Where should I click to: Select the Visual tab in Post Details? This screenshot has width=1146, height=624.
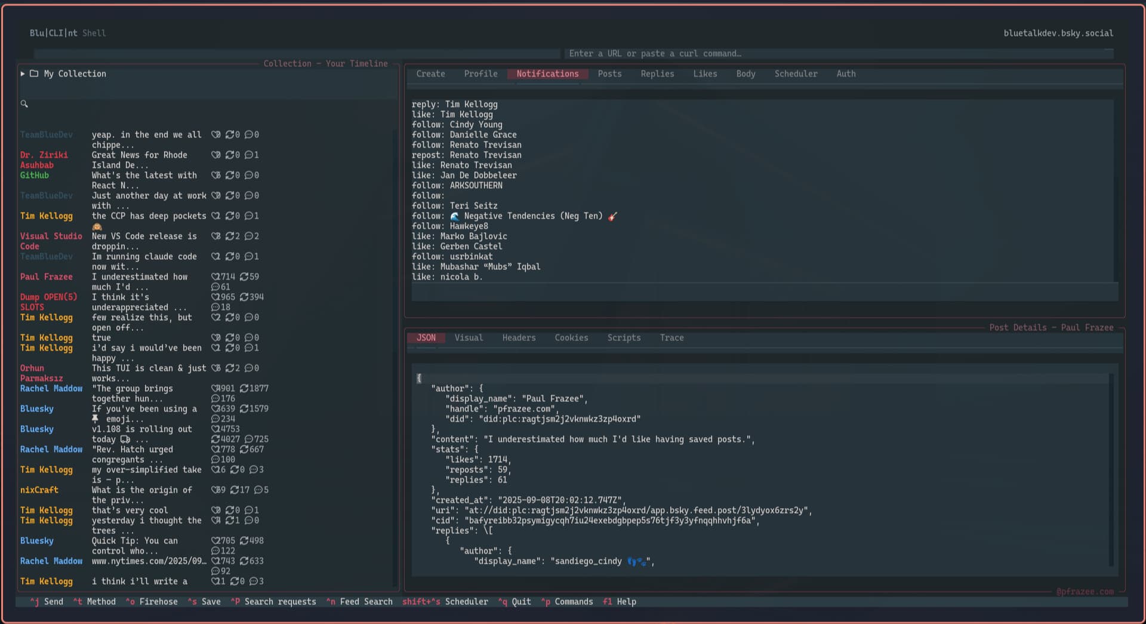pyautogui.click(x=469, y=338)
